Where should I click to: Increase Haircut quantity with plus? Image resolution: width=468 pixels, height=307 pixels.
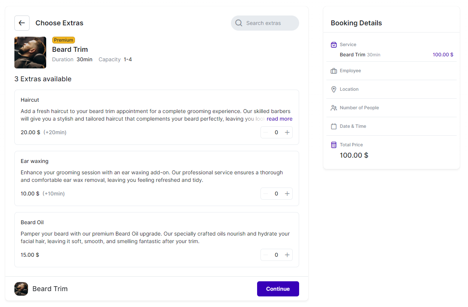[287, 132]
